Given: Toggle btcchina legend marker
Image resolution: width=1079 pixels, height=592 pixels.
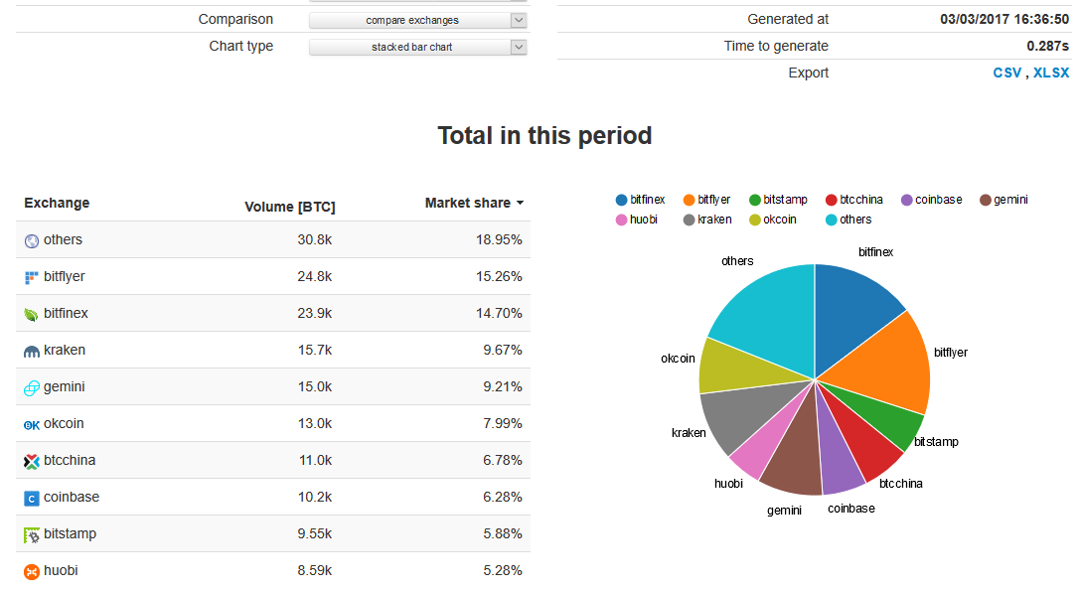Looking at the screenshot, I should [832, 200].
